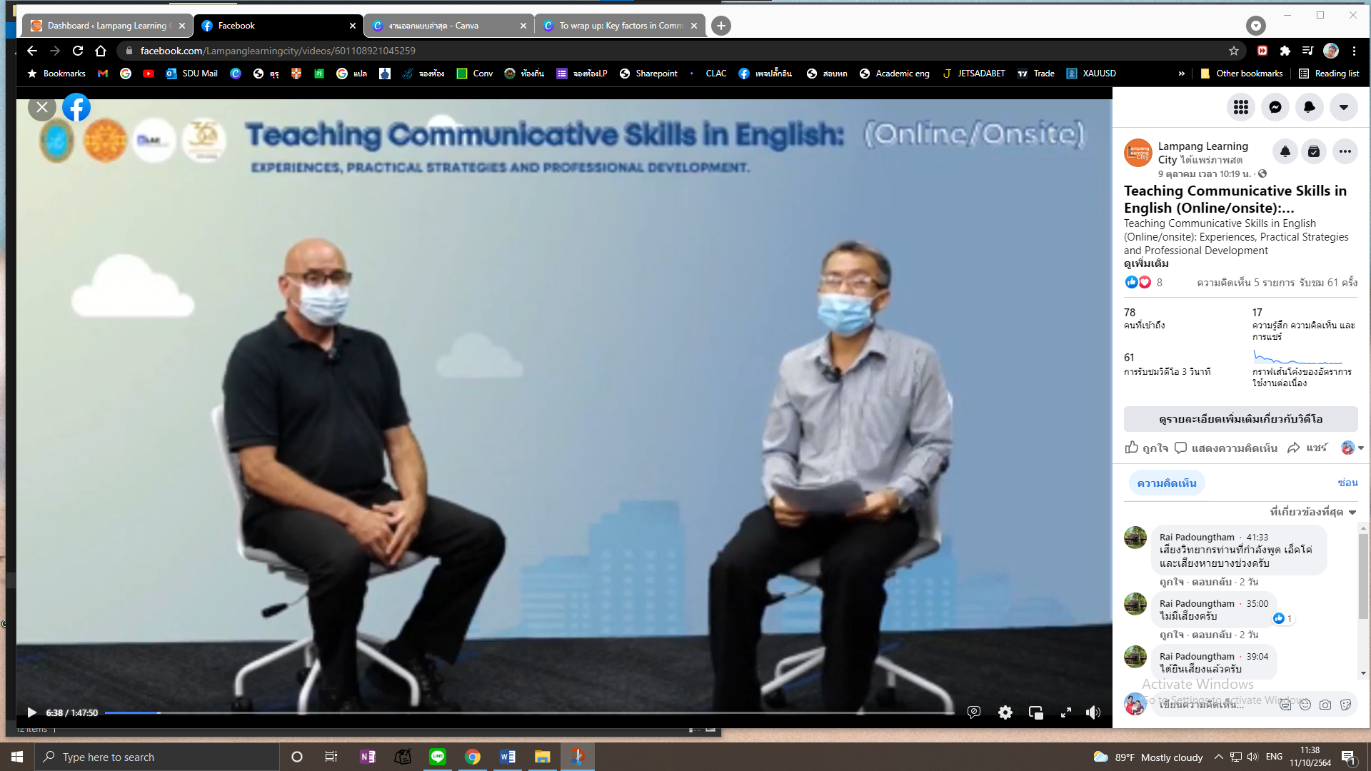Expand most relevant comments sort dropdown

click(1312, 512)
